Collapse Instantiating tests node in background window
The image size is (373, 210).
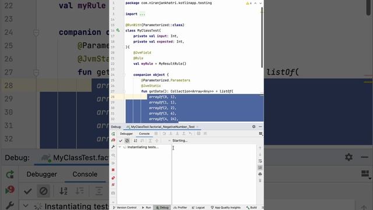point(26,205)
